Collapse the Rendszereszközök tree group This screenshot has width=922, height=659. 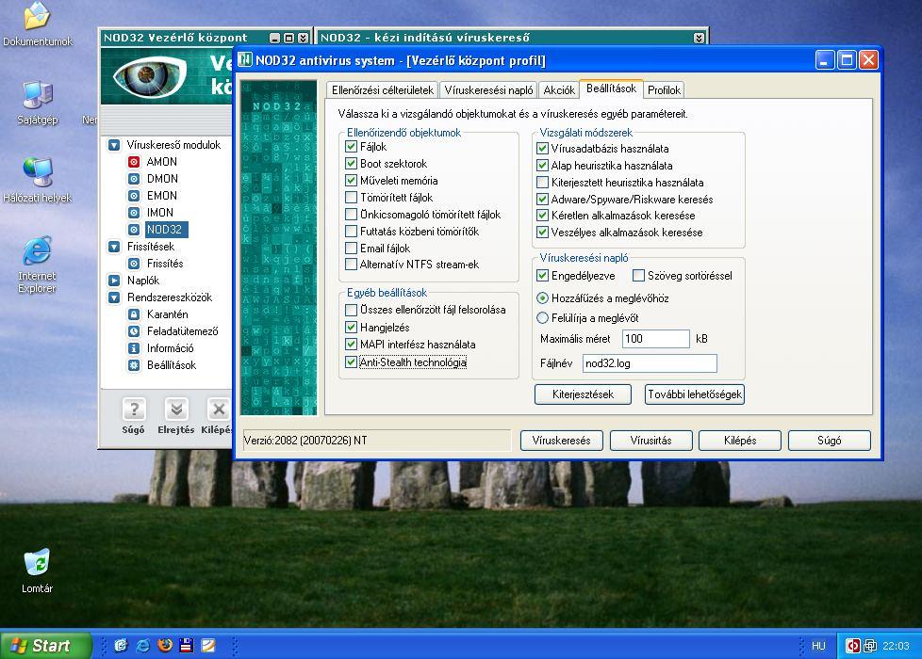click(x=114, y=297)
